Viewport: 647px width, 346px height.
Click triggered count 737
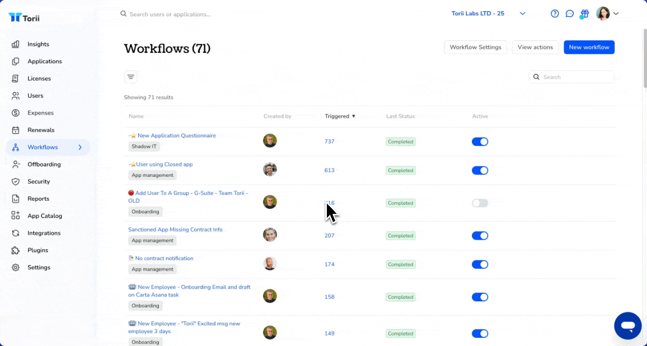(x=329, y=142)
